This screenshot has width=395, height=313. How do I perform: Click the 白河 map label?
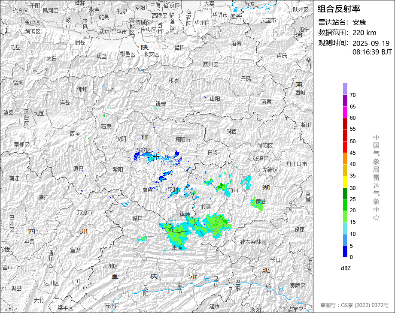(x=213, y=152)
